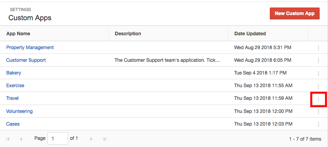The height and width of the screenshot is (147, 328).
Task: Select date Tue Sep 4 2018 1:17 PM
Action: coord(260,73)
